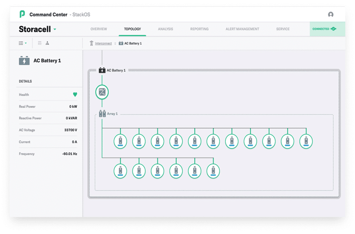
Task: Select the fifth battery node in bottom row
Action: [195, 171]
